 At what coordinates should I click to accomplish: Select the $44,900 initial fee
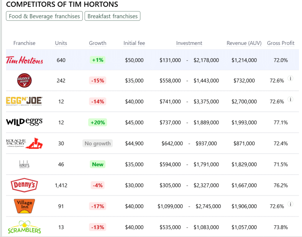click(x=134, y=143)
